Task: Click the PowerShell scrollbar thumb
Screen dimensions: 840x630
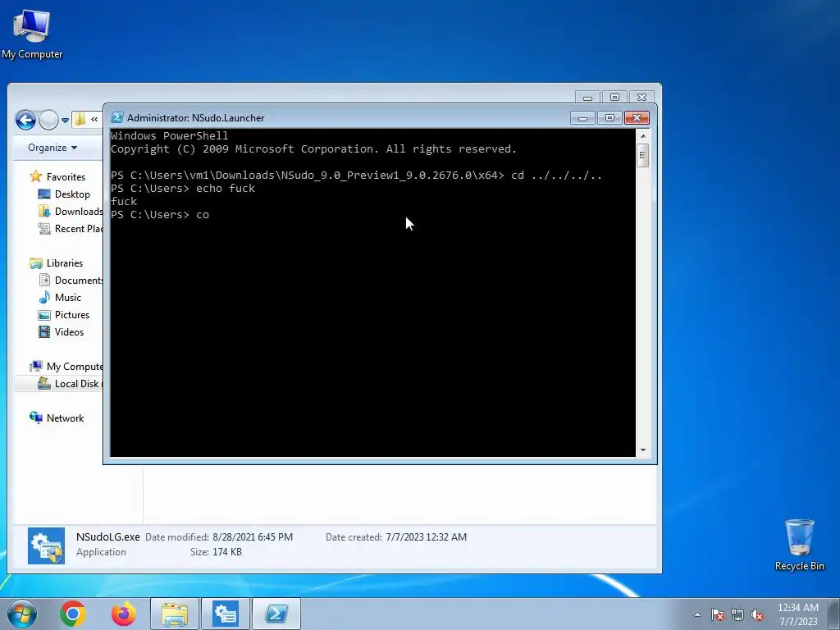Action: 643,155
